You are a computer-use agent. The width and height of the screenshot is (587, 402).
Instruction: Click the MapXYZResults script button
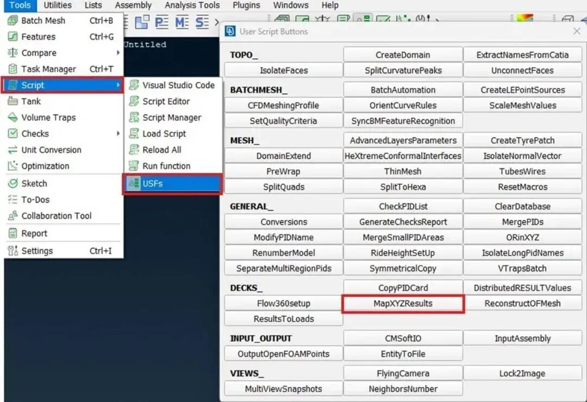[403, 304]
